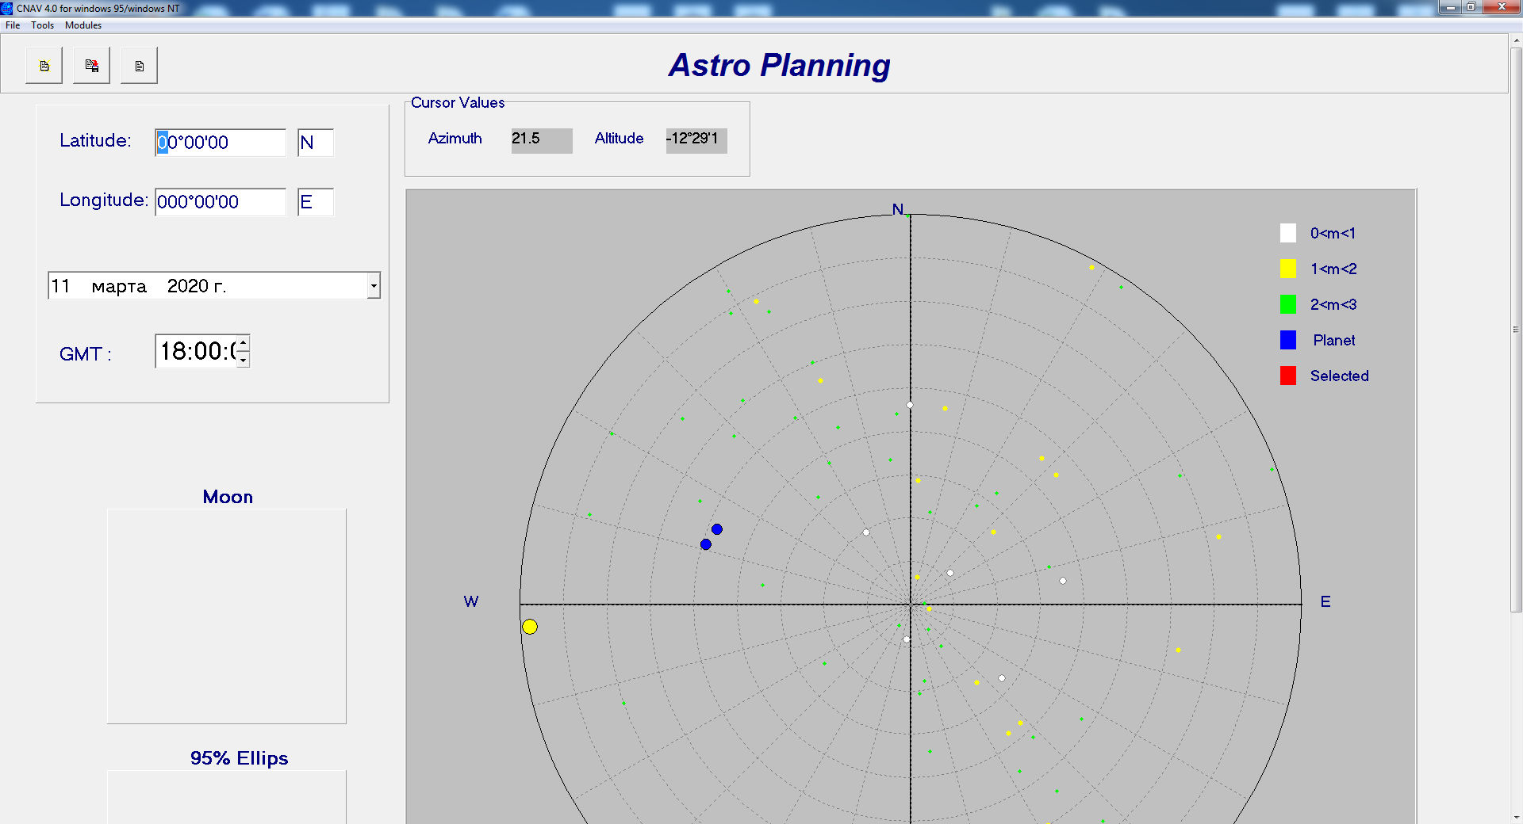Click the save-to-disk toolbar icon
Image resolution: width=1523 pixels, height=824 pixels.
[92, 66]
